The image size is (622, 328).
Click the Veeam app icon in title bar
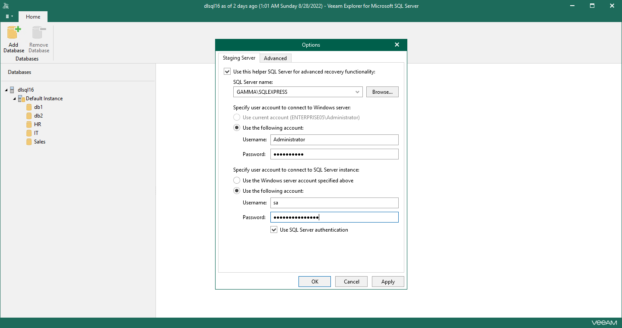(6, 6)
